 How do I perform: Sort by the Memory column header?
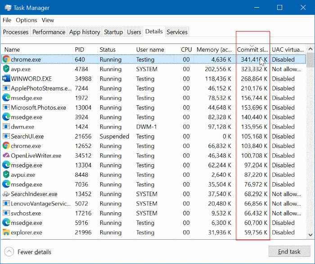[215, 49]
